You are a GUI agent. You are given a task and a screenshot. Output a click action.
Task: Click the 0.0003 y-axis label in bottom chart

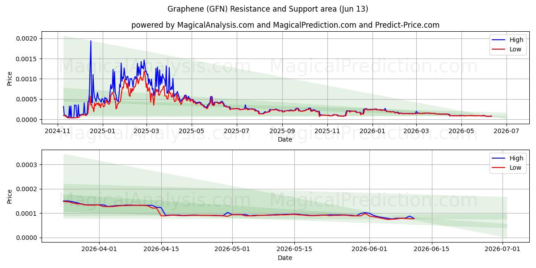(27, 165)
